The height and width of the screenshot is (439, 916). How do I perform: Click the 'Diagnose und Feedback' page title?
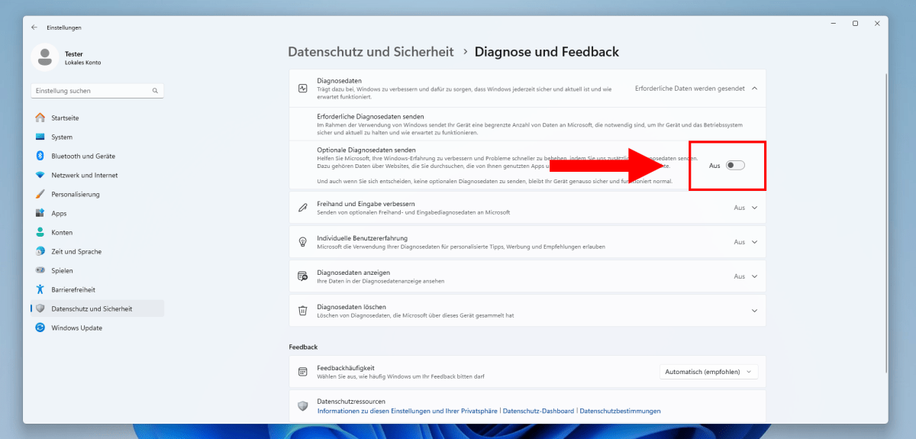(x=547, y=52)
